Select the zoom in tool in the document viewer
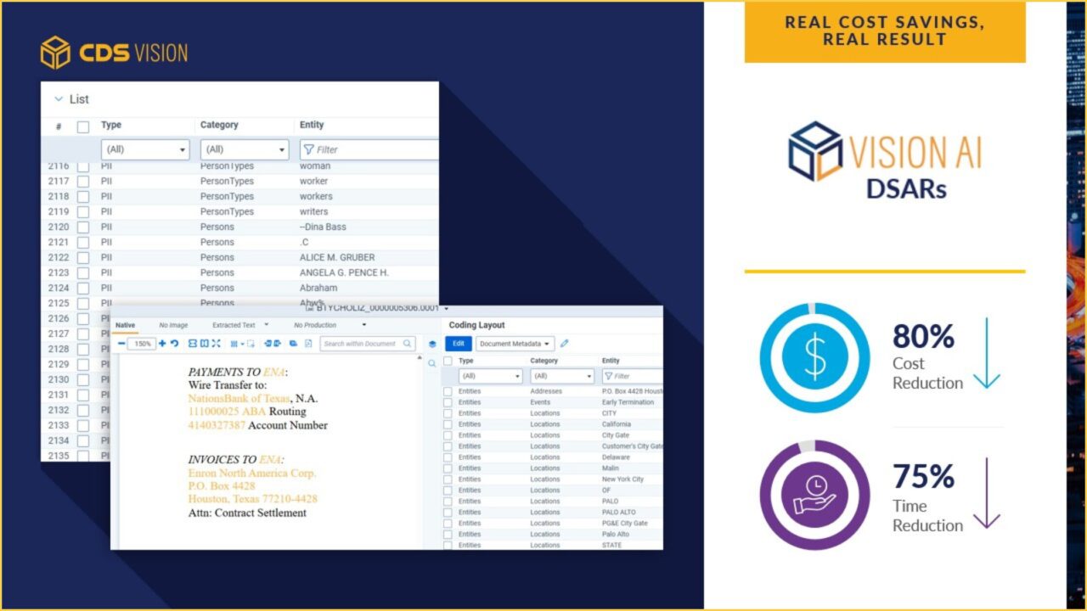 click(x=161, y=343)
